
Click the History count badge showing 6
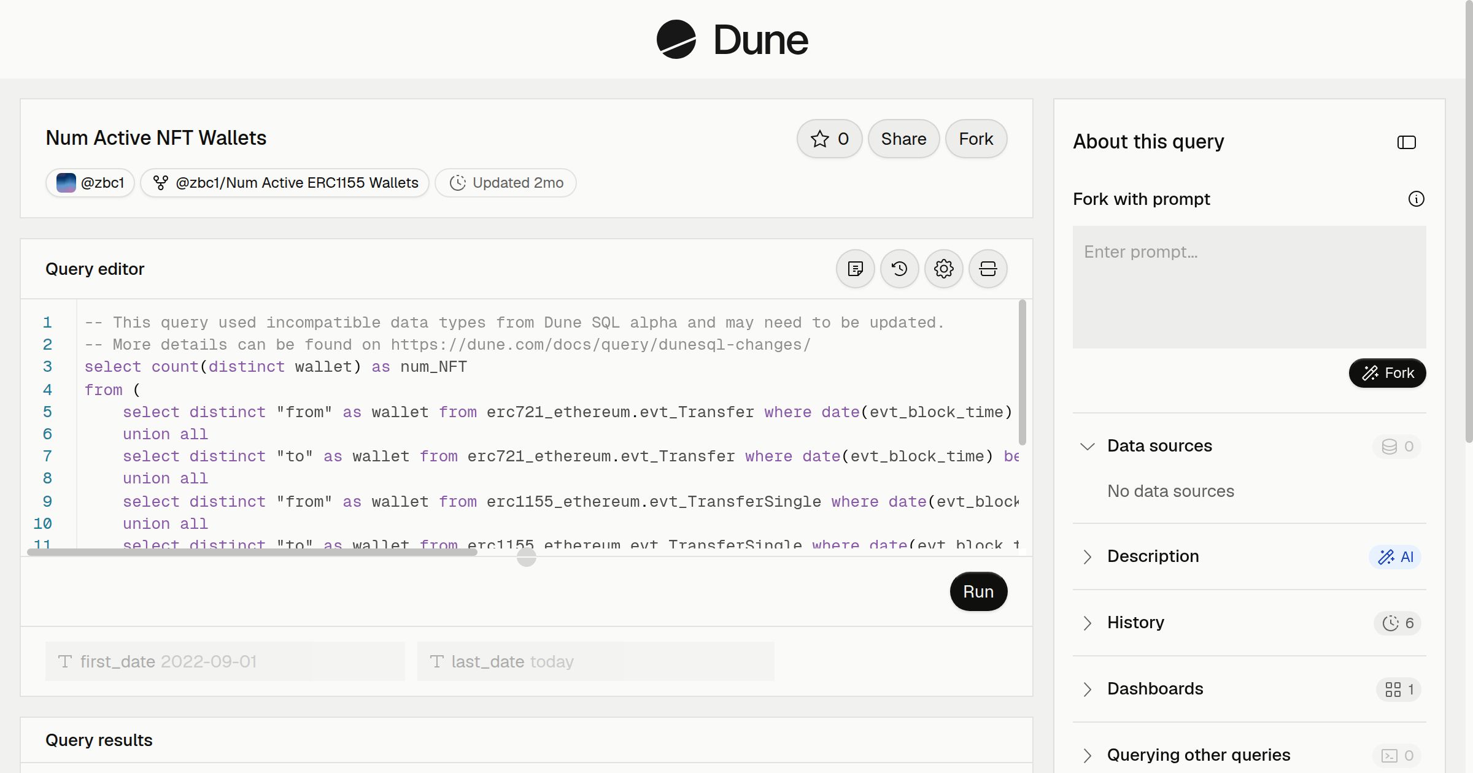coord(1398,623)
